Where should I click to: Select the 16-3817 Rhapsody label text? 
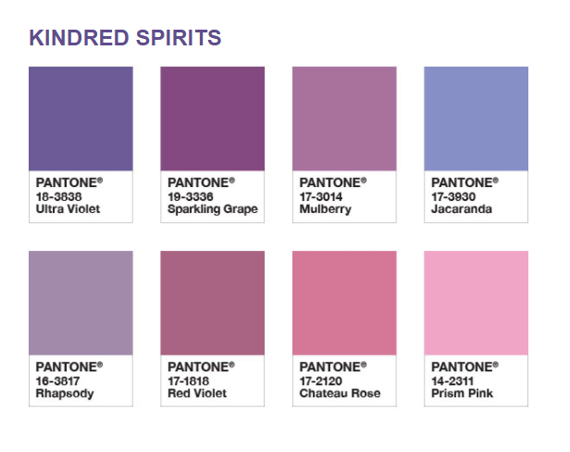[x=65, y=387]
